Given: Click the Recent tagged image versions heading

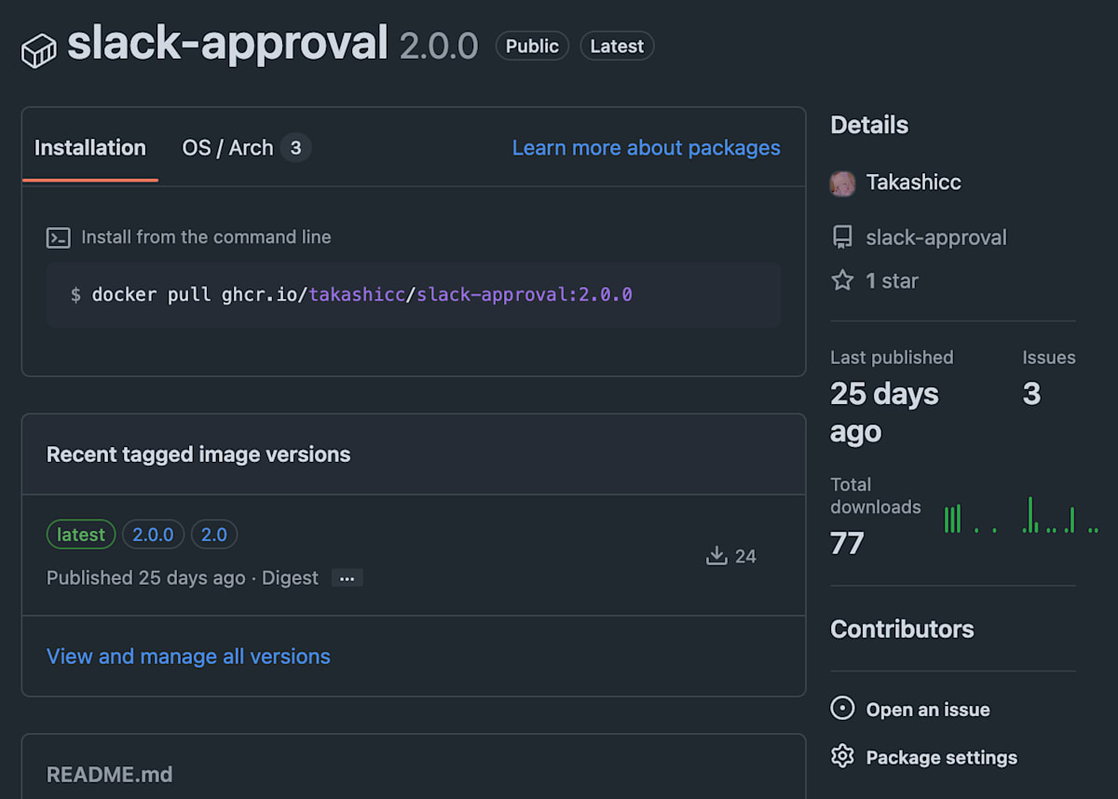Looking at the screenshot, I should (198, 454).
